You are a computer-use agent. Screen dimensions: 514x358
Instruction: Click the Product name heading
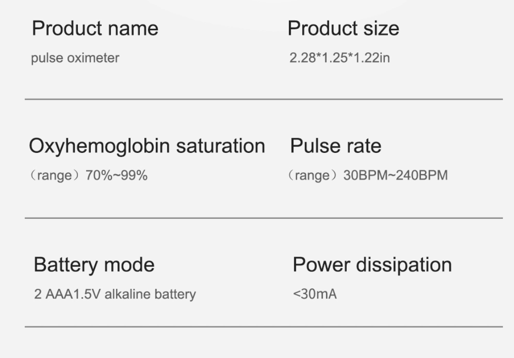pos(95,28)
